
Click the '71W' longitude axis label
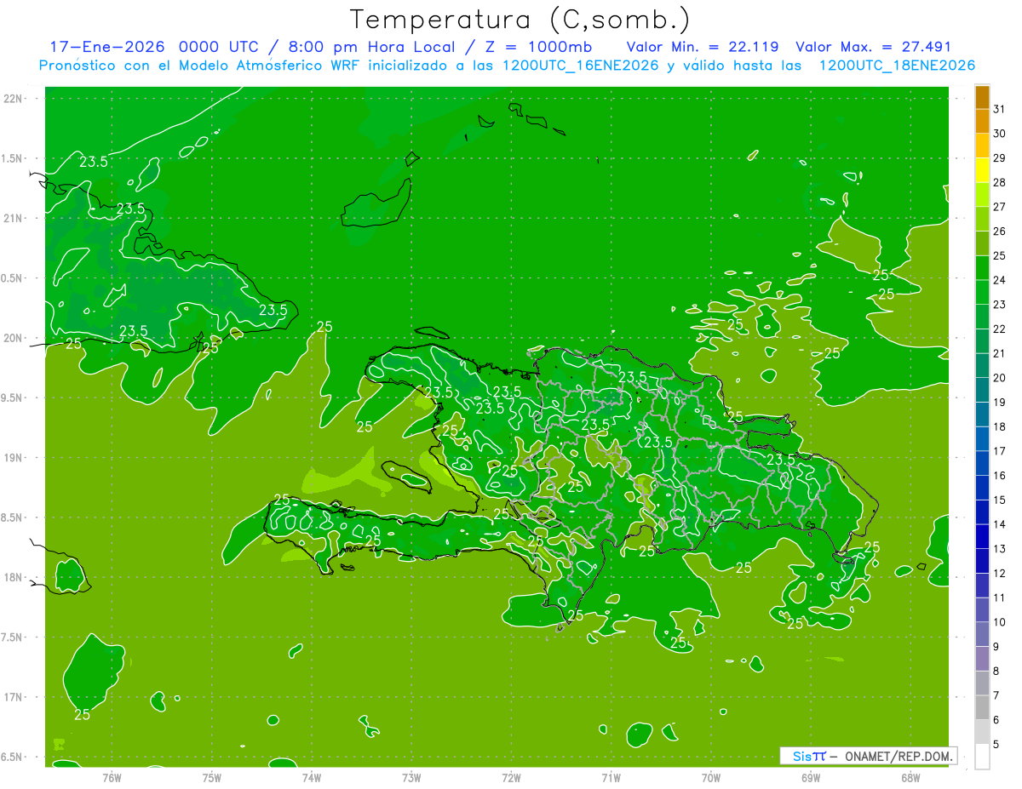coord(611,777)
